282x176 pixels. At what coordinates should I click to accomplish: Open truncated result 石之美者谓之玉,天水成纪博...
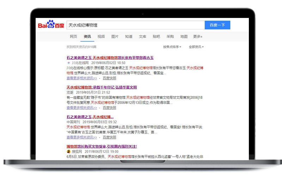coord(90,117)
